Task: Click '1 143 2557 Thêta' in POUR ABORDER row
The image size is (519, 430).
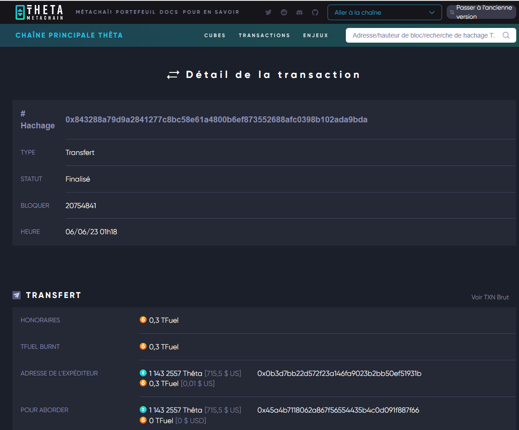Action: click(175, 410)
